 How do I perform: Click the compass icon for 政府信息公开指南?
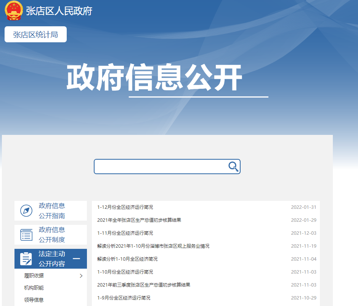pyautogui.click(x=26, y=211)
